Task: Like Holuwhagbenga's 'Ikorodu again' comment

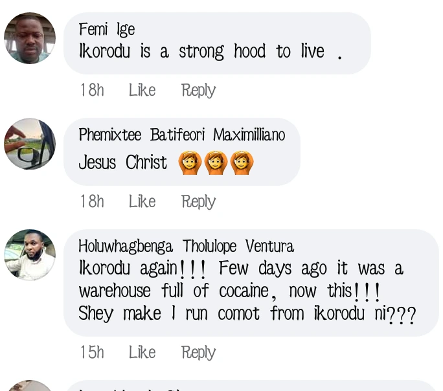Action: tap(142, 352)
